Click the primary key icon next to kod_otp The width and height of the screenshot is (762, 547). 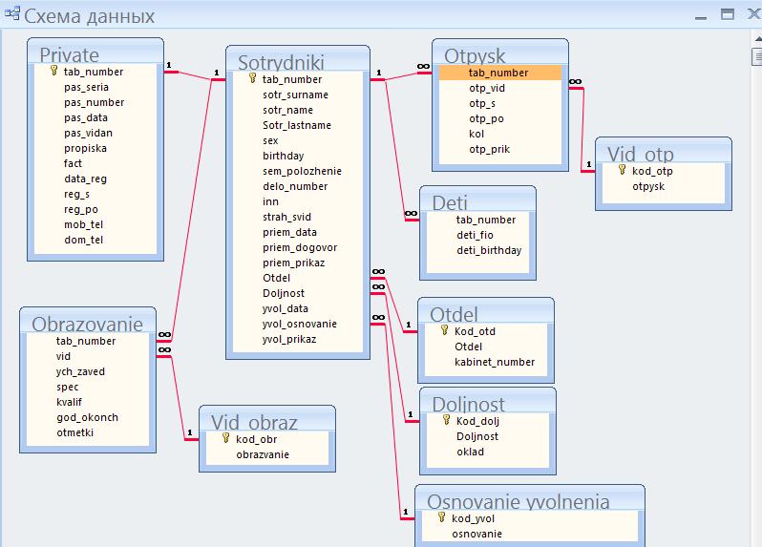click(x=622, y=170)
